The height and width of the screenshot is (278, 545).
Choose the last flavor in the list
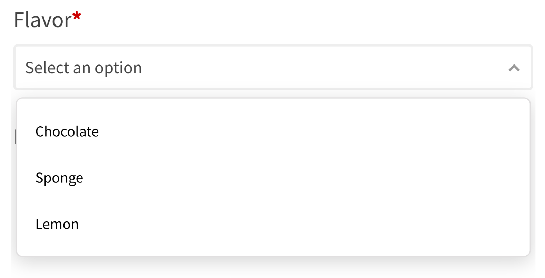pyautogui.click(x=57, y=224)
